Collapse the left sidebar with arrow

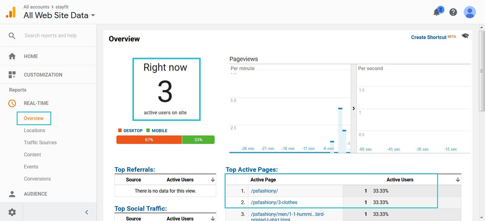coord(87,212)
